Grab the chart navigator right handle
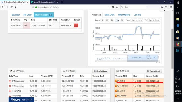Screen dimensions: 182x102 tap(158, 57)
